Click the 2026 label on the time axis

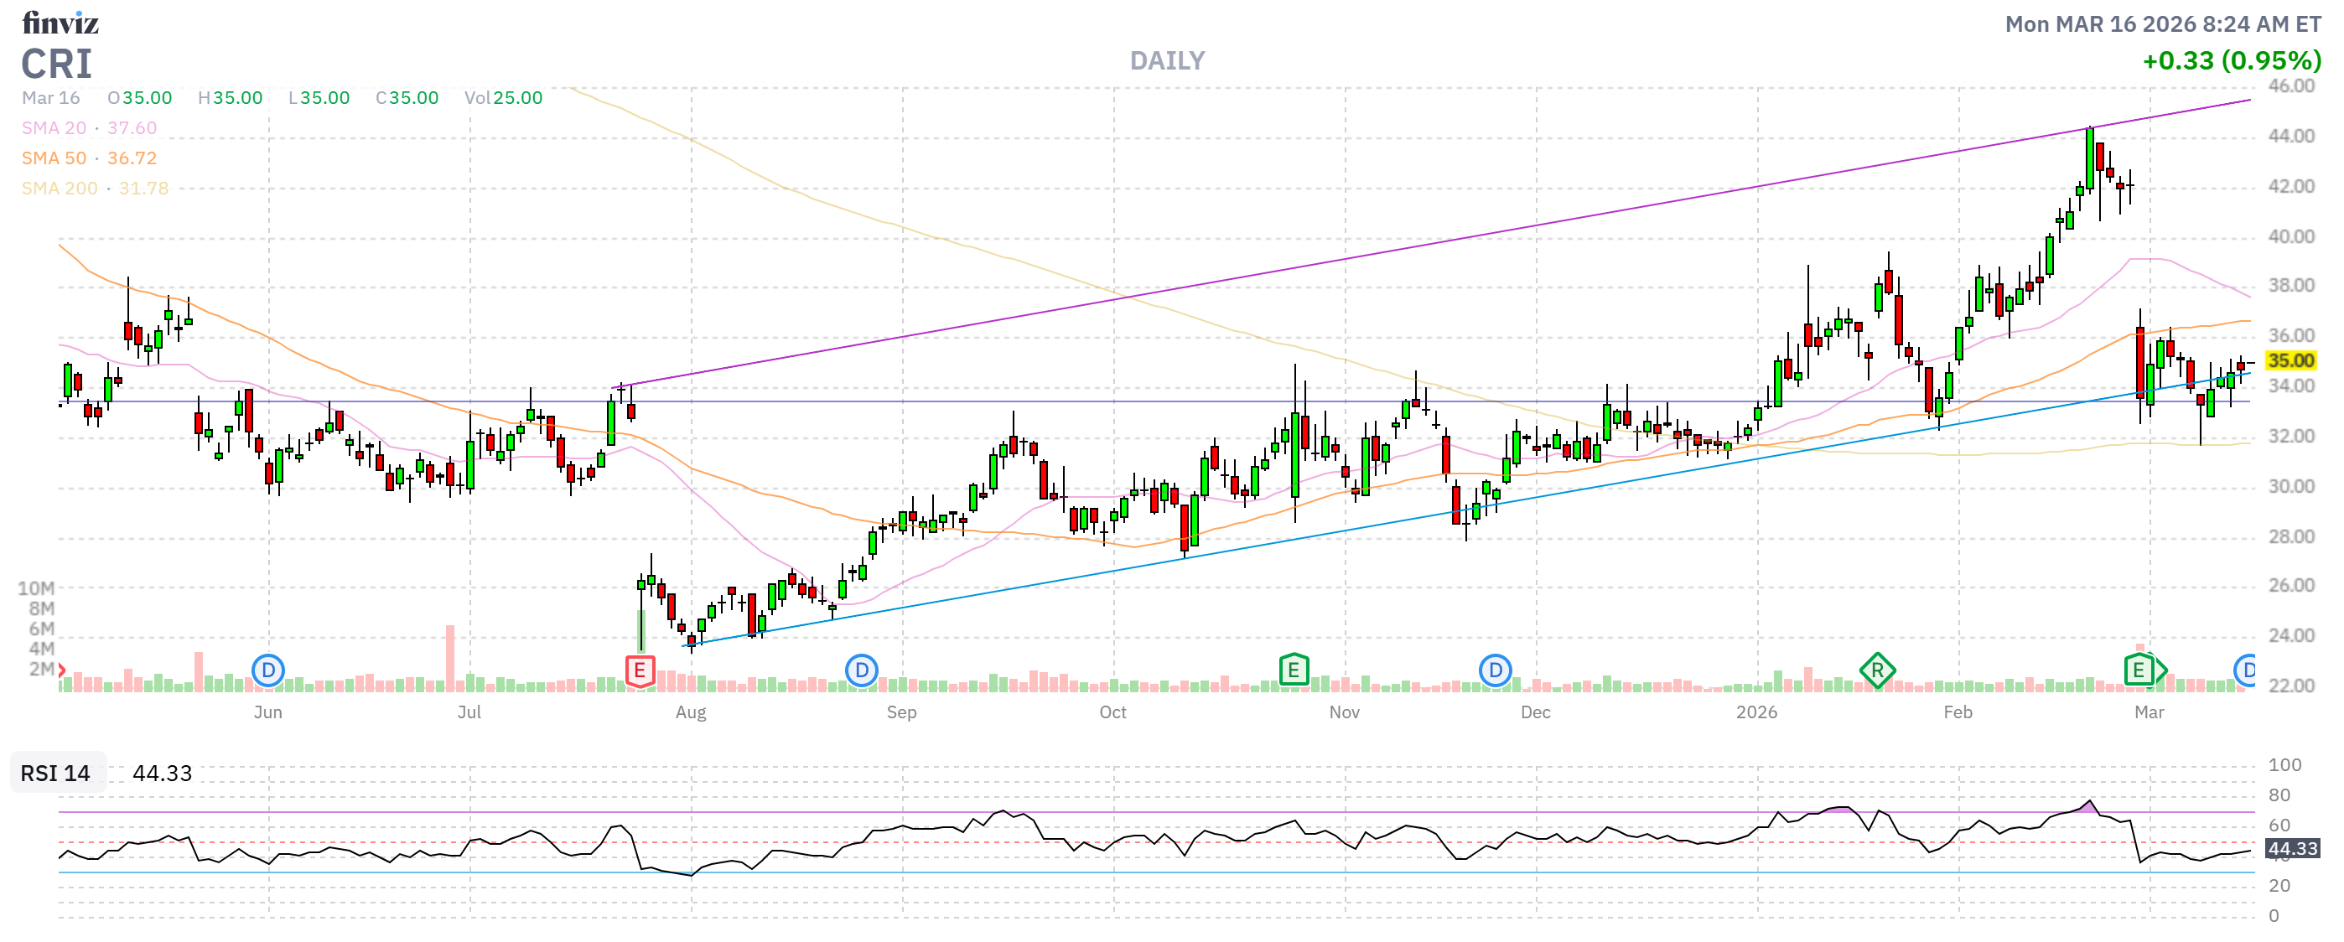1755,712
